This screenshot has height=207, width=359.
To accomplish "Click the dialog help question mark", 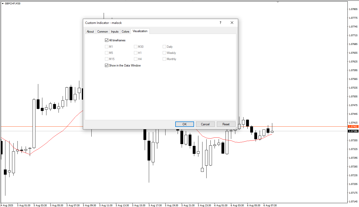I will coord(220,23).
